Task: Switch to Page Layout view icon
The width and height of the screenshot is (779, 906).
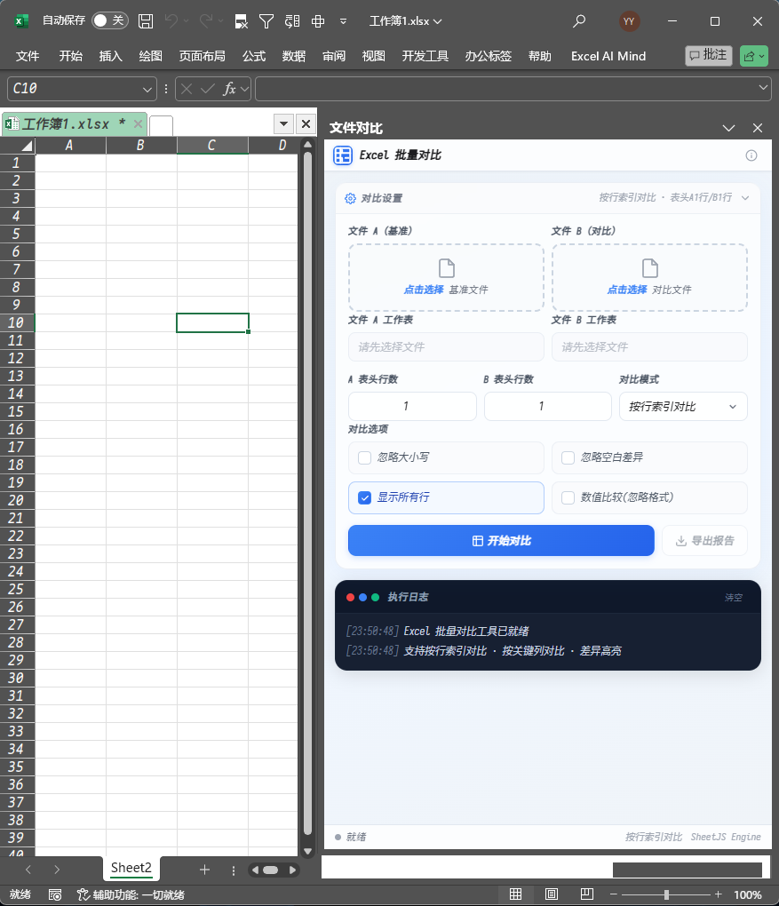Action: [552, 894]
